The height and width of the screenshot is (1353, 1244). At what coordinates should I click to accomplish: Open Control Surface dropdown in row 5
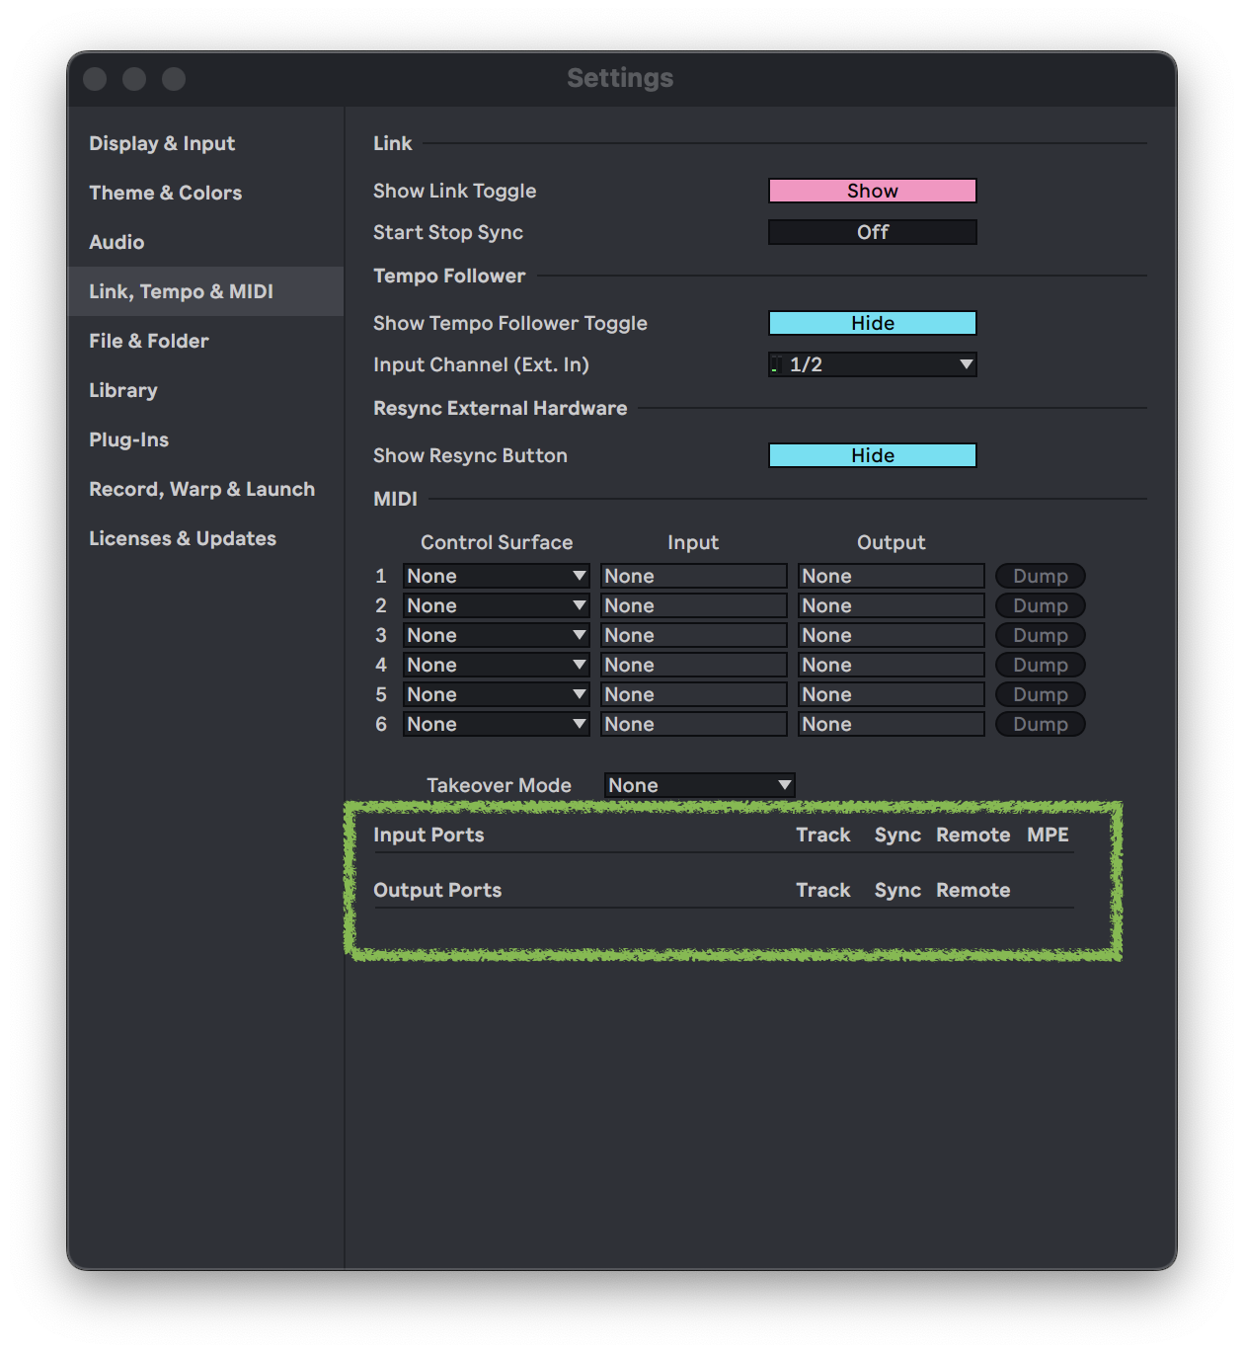pos(497,694)
